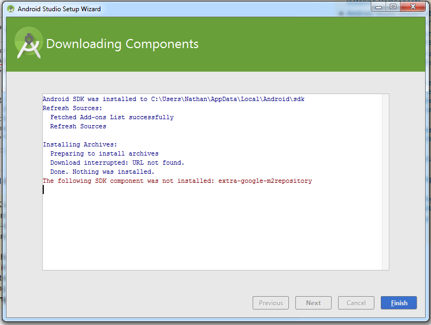Click the Previous button
431x325 pixels.
tap(271, 303)
